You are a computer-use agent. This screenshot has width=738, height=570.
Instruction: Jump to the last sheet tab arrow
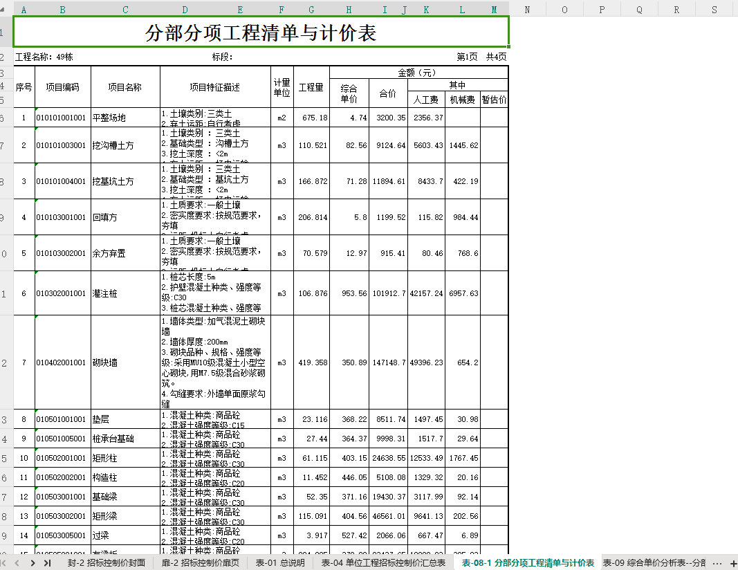click(47, 563)
